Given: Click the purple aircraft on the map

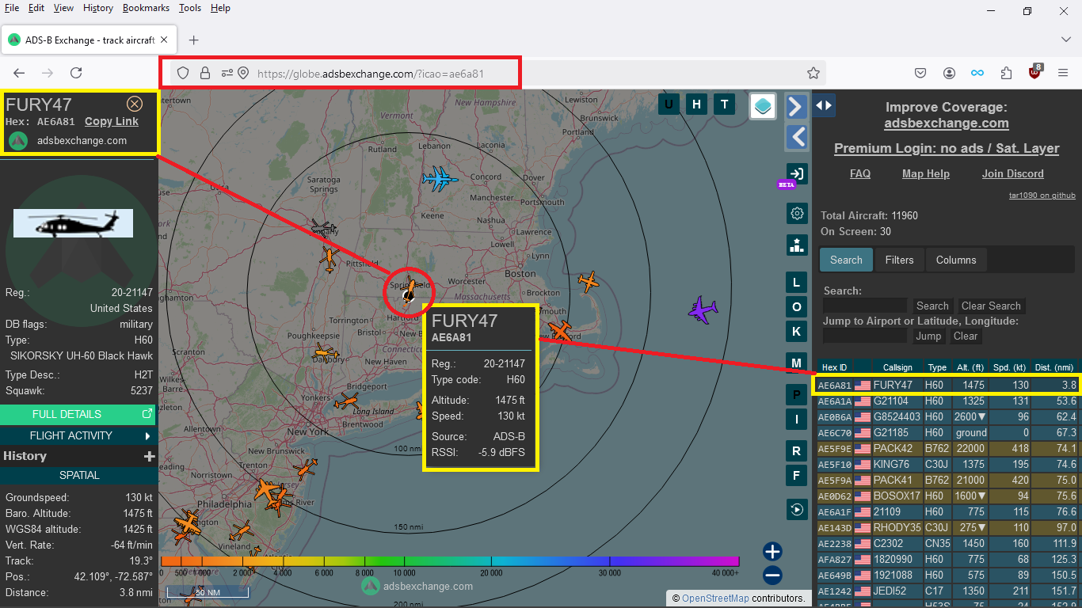Looking at the screenshot, I should click(703, 309).
